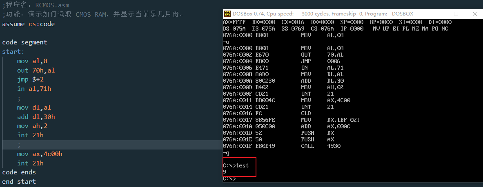Click the disassembly line 'ADD AX,000C'
Viewport: 483px width, 187px height.
tap(287, 126)
